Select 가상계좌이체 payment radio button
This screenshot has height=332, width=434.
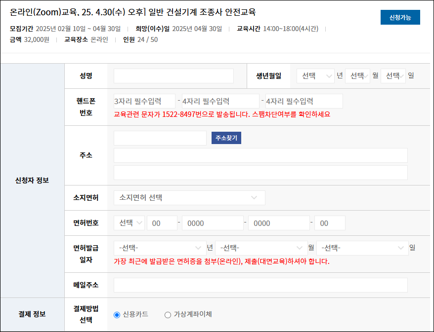(x=168, y=315)
